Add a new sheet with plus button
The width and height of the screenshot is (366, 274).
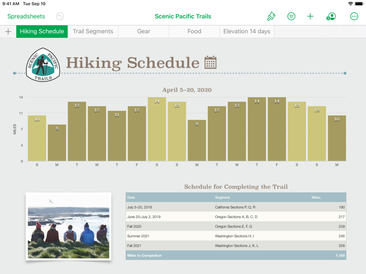tap(8, 31)
